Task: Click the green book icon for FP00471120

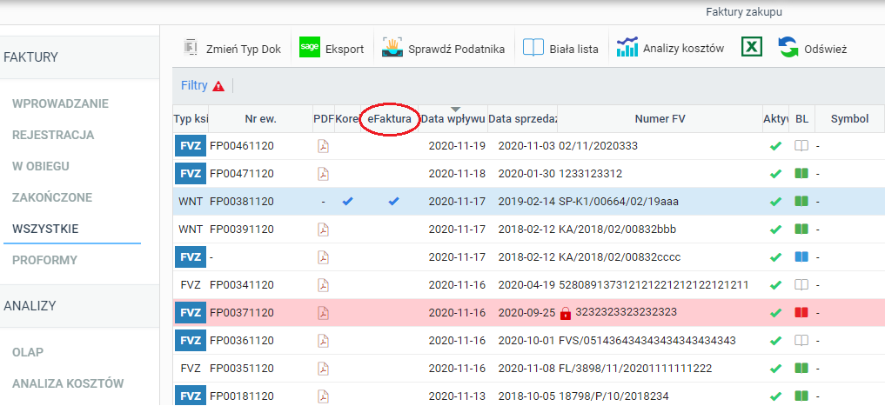Action: click(801, 174)
